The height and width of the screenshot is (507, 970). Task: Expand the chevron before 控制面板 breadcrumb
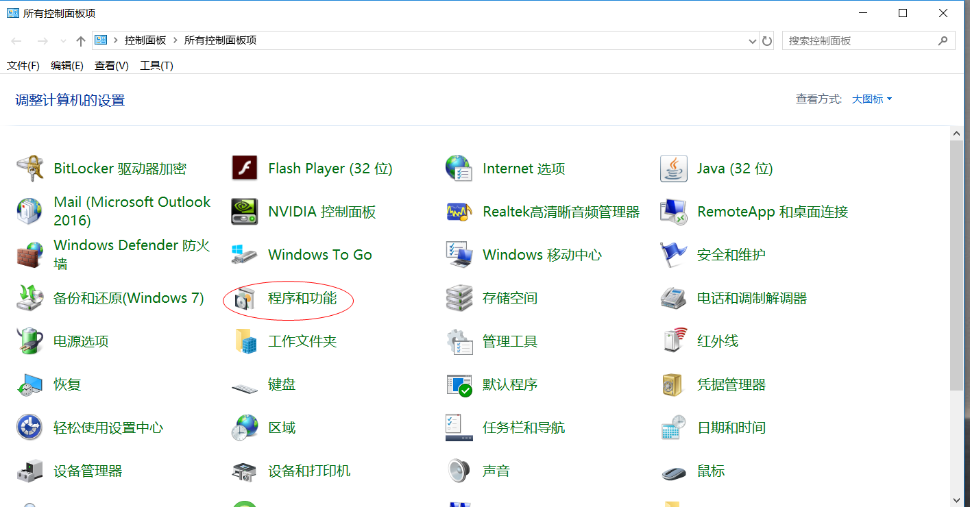(x=116, y=40)
